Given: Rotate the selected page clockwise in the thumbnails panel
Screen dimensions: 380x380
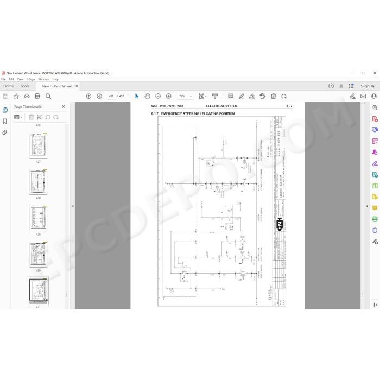Looking at the screenshot, I should click(56, 117).
